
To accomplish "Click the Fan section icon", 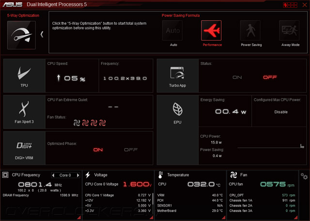I will coord(233,175).
